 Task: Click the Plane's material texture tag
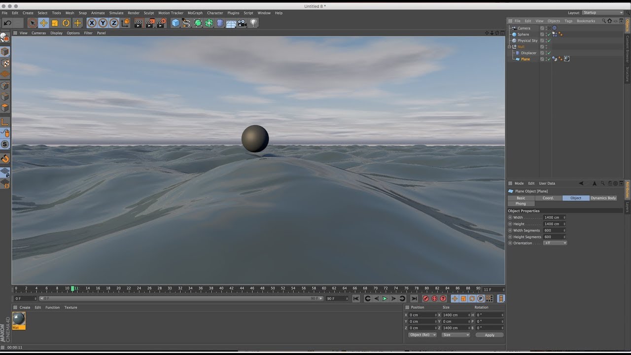coord(567,59)
